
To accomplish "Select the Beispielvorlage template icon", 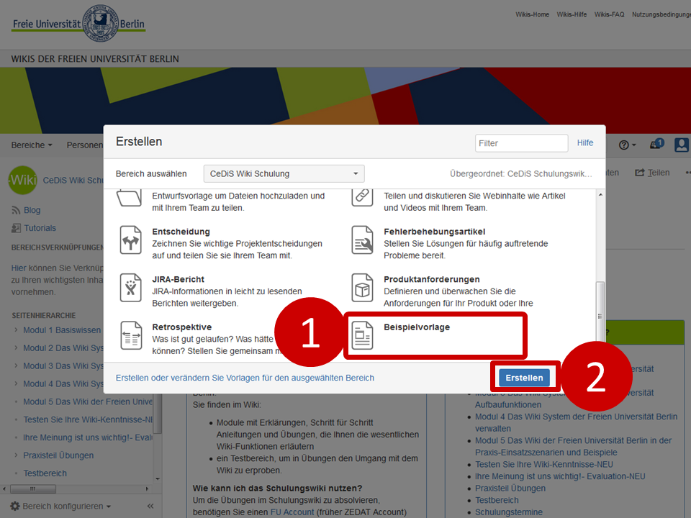I will (x=362, y=335).
